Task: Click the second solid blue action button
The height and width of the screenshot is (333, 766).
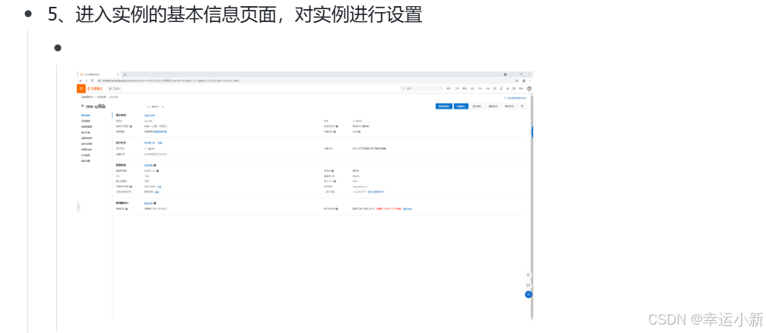Action: 461,106
